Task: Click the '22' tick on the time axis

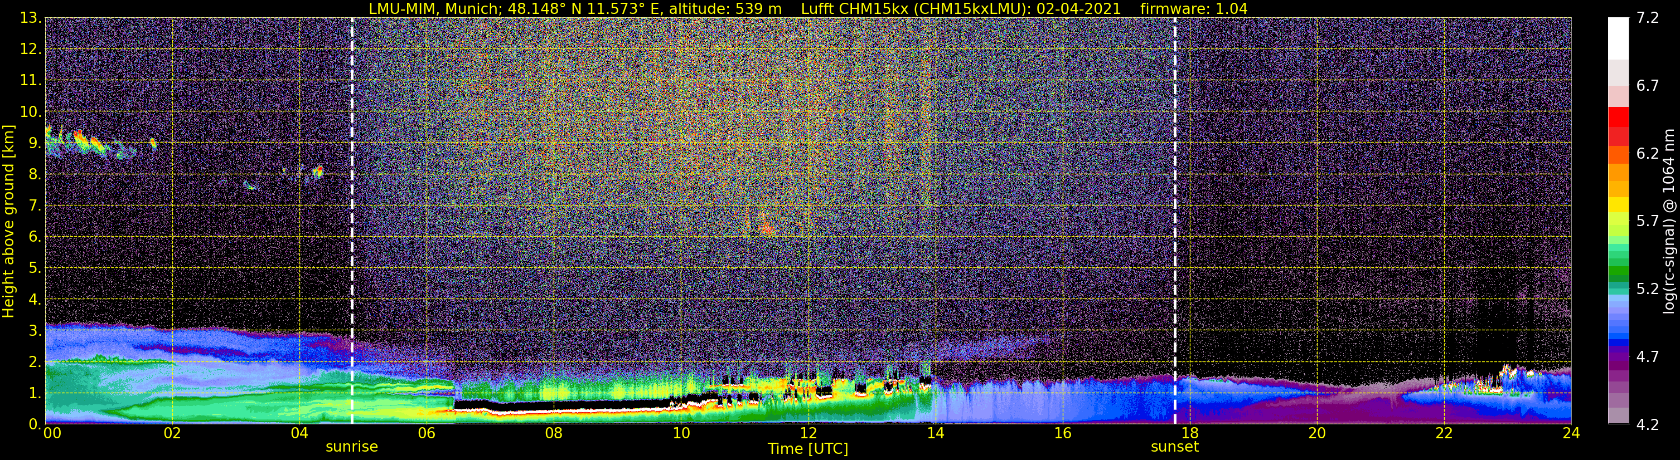Action: click(1444, 434)
